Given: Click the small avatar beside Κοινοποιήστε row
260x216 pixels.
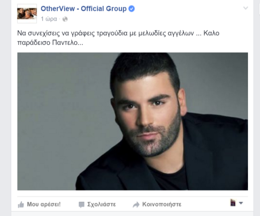Looking at the screenshot, I should (x=233, y=203).
